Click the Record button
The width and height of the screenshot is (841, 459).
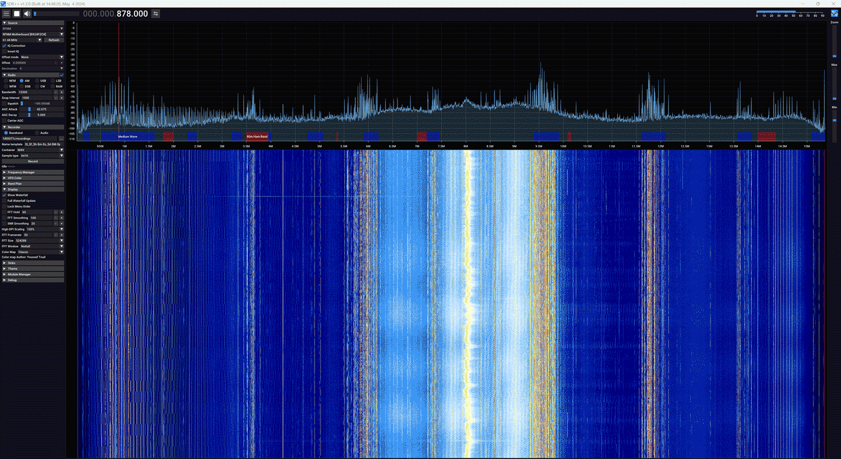tap(33, 161)
